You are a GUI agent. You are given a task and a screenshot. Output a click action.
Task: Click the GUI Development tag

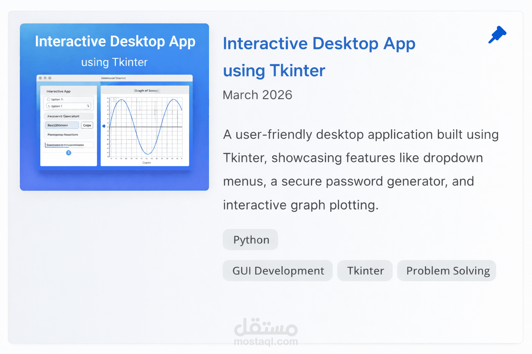point(277,271)
